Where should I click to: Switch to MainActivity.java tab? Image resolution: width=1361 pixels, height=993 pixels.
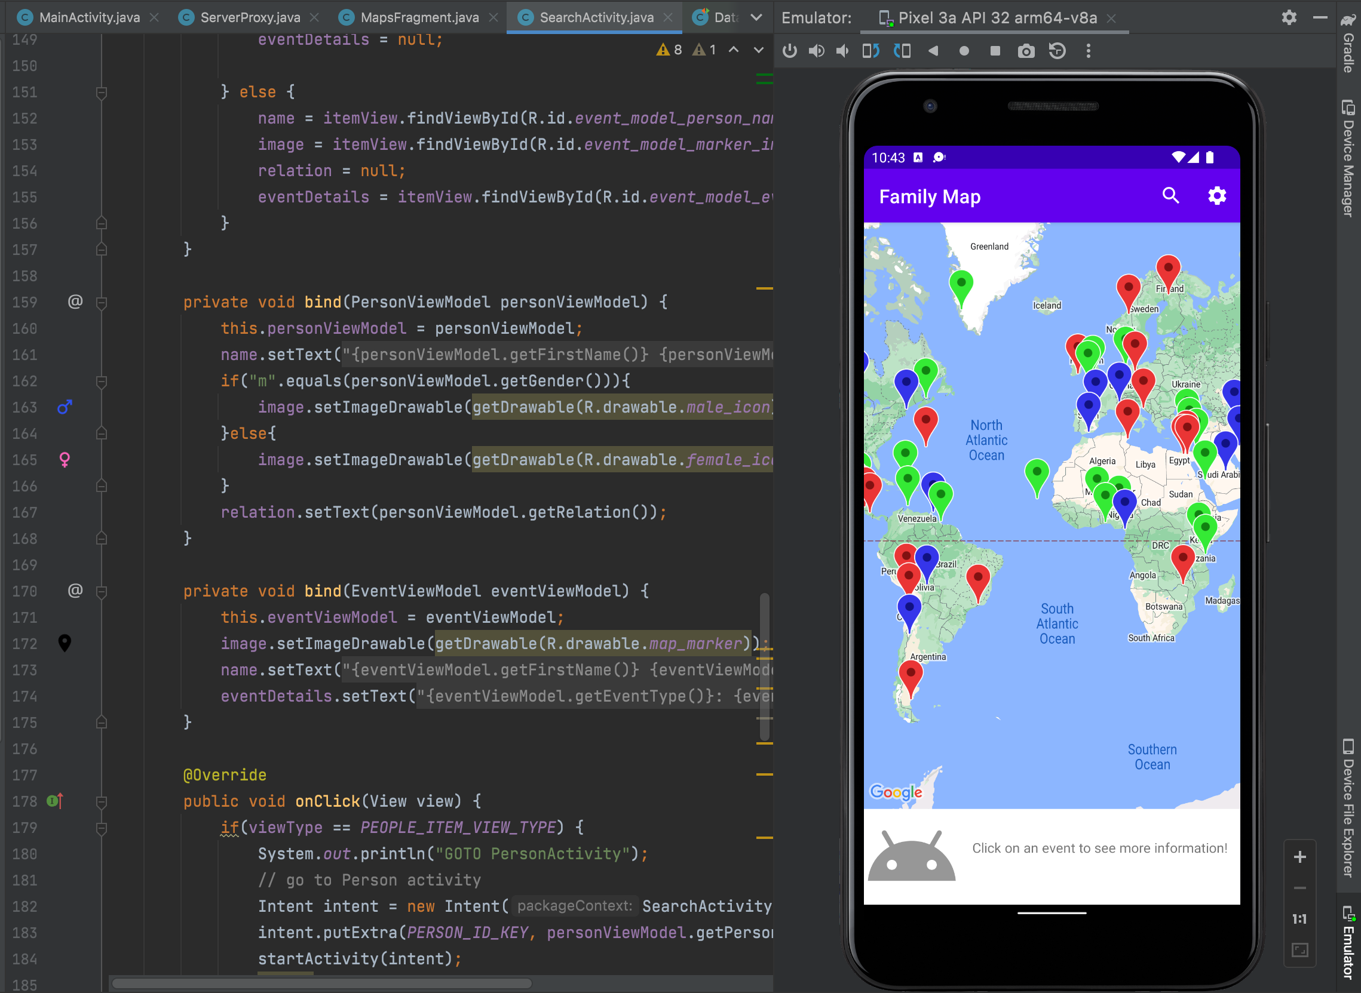(x=89, y=17)
